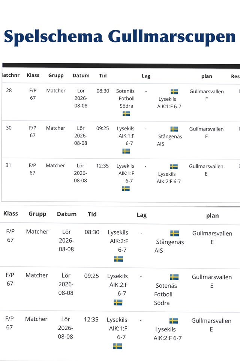Tick the result checkbox for match 28
The width and height of the screenshot is (240, 361).
coord(240,91)
